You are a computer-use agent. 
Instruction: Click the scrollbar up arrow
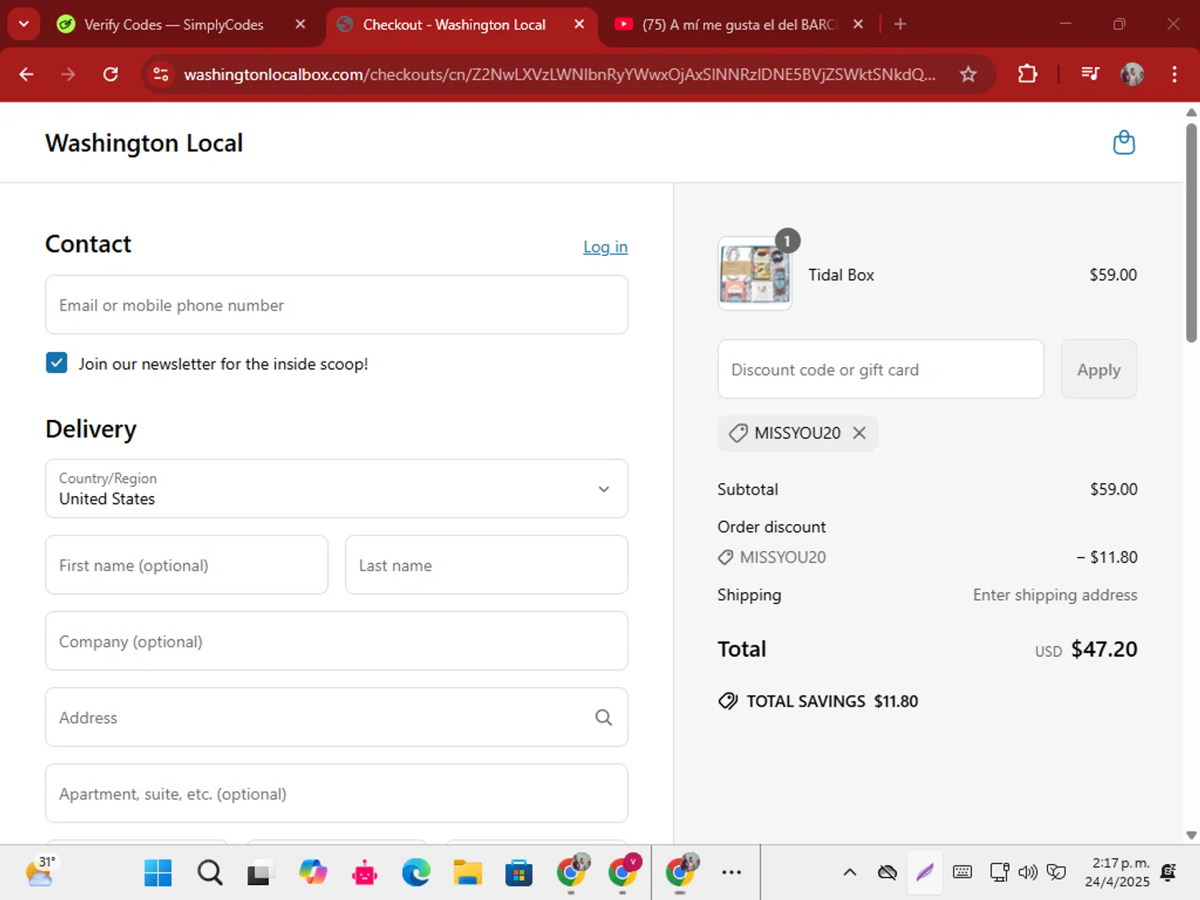point(1191,113)
